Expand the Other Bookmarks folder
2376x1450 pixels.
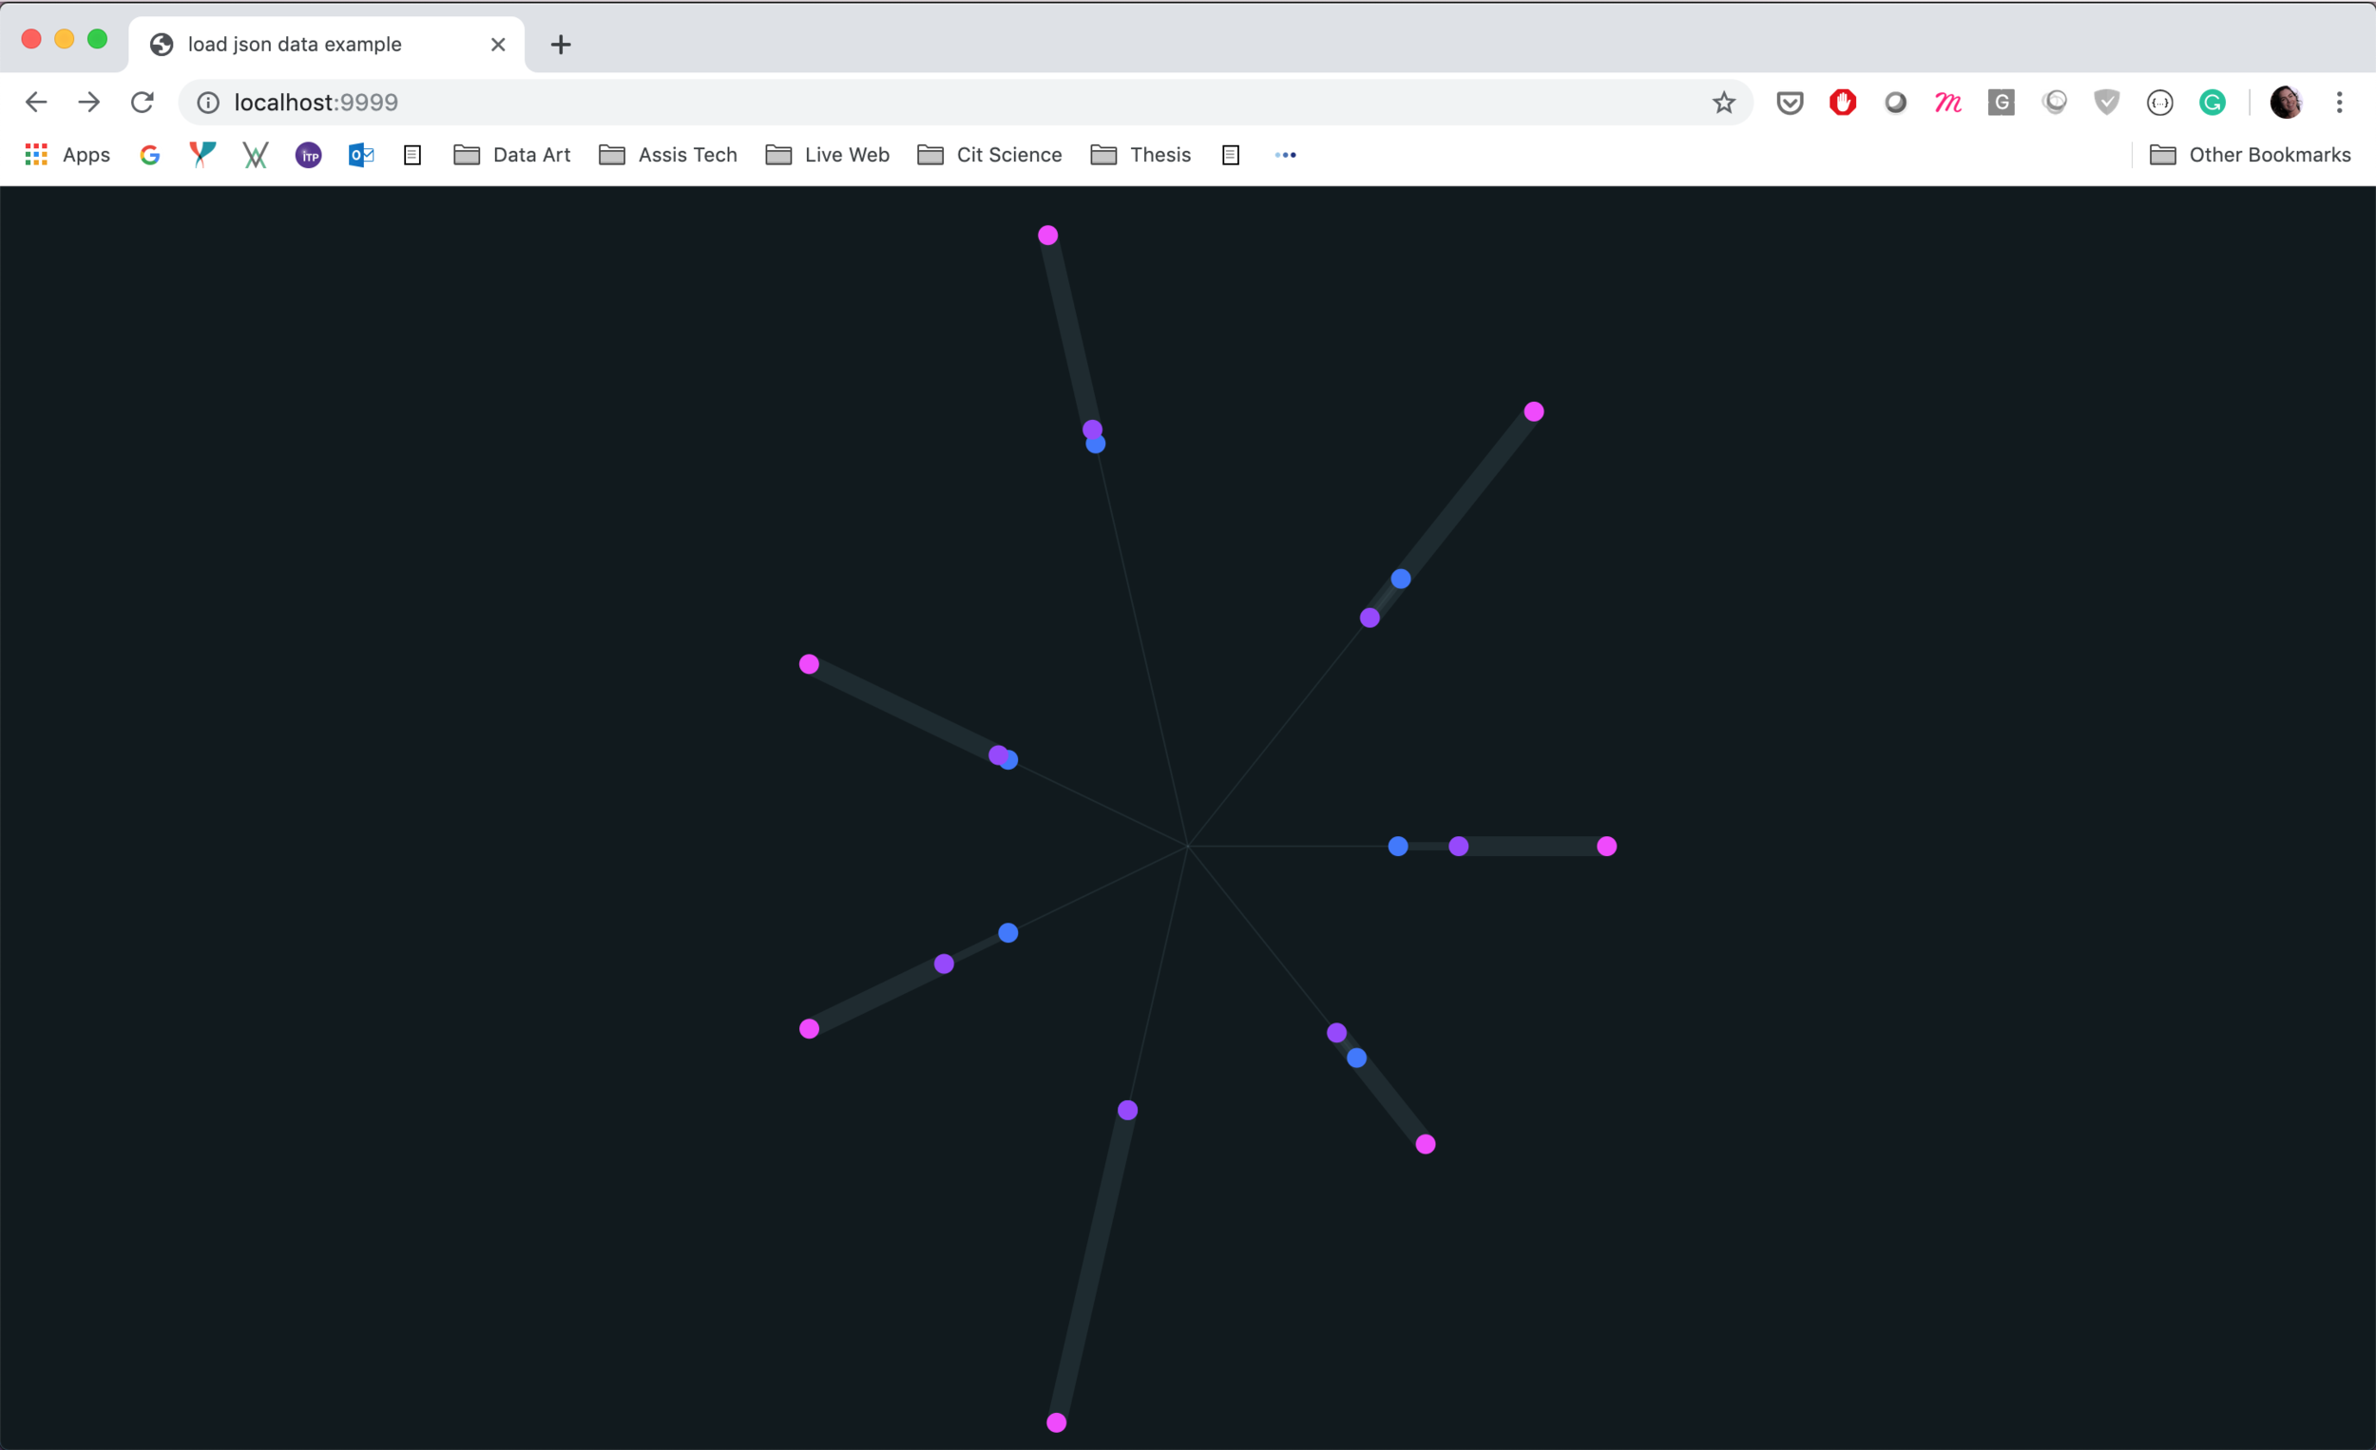tap(2251, 154)
